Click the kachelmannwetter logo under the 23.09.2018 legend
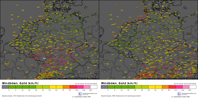Screen dimensions: 198x98 click(80, 94)
